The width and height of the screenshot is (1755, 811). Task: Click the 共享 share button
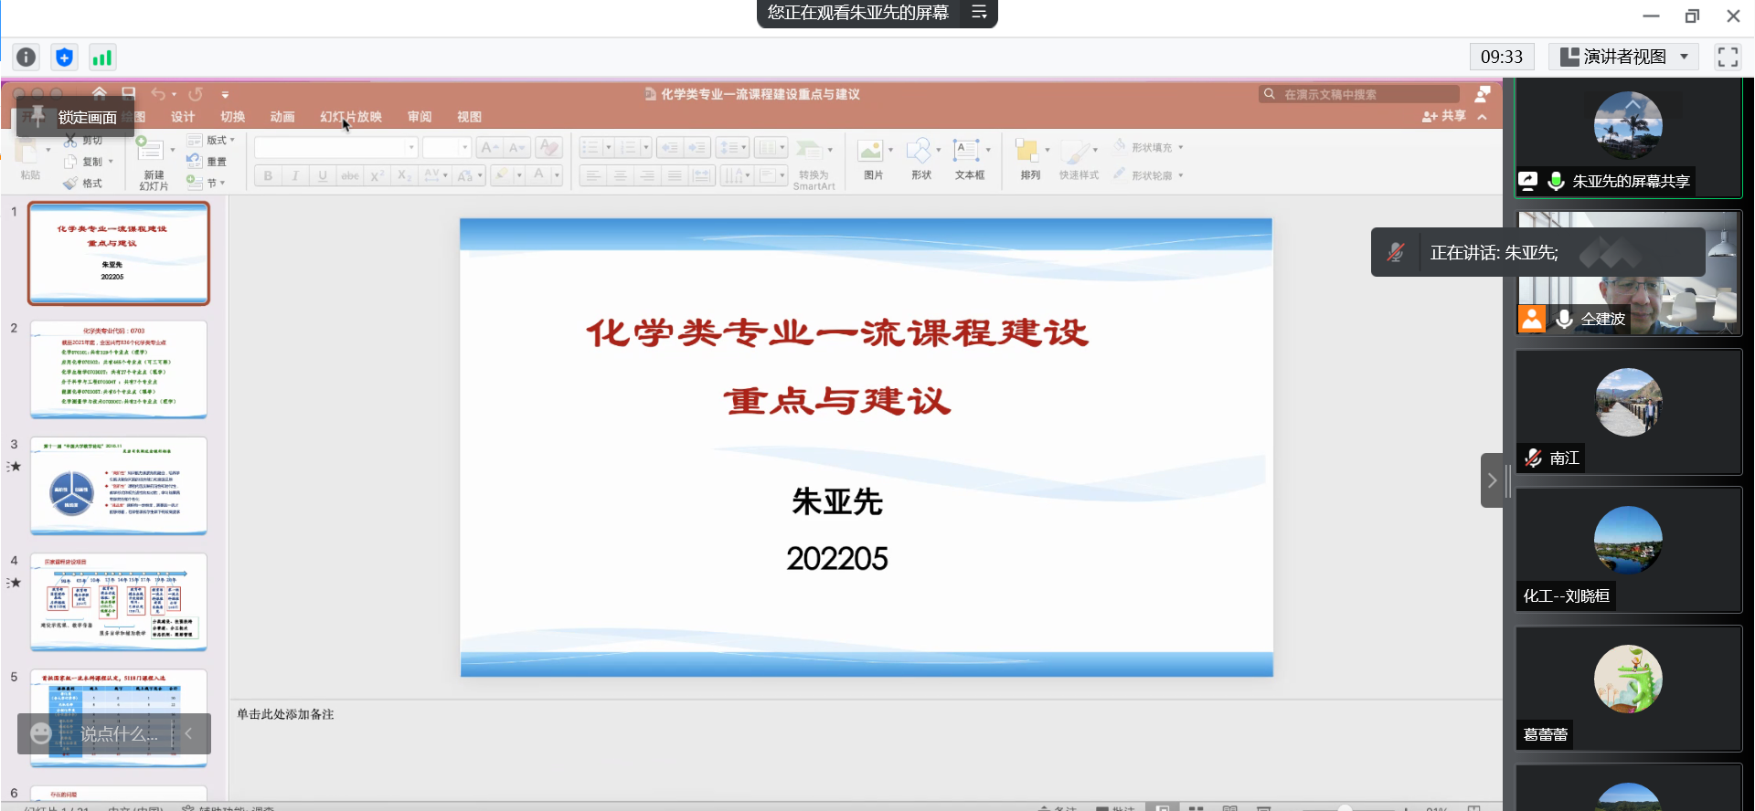click(x=1444, y=116)
